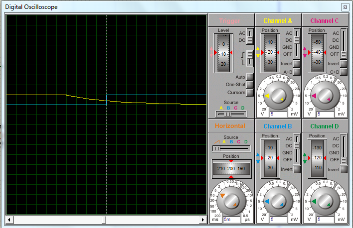Click Channel B volts-per-division knob

278,201
